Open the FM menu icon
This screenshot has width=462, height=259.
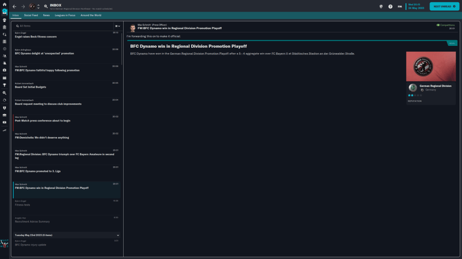pyautogui.click(x=400, y=7)
